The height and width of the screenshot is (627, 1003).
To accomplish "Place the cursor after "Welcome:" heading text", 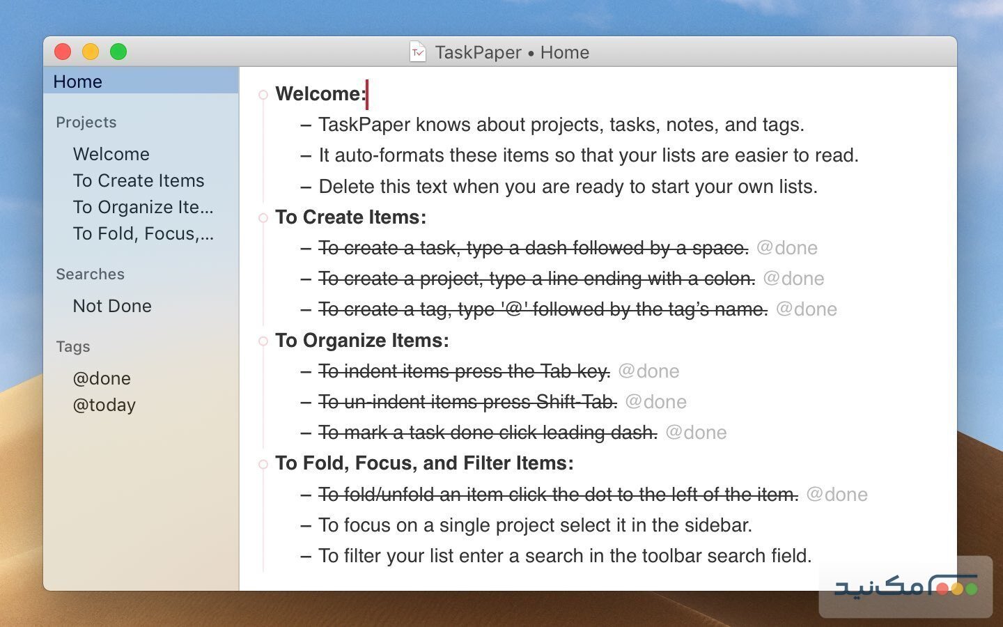I will tap(367, 94).
